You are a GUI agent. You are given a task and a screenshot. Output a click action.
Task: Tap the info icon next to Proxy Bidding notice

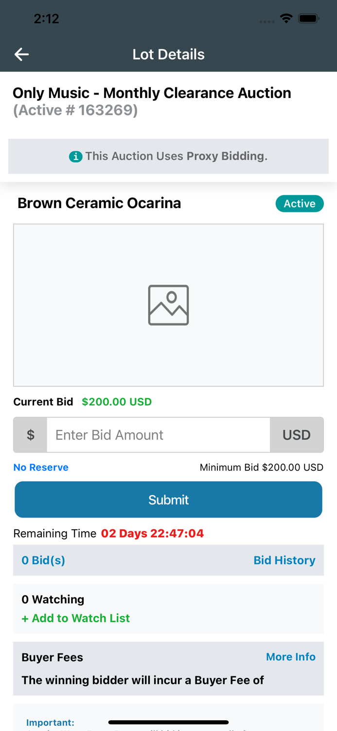coord(76,156)
